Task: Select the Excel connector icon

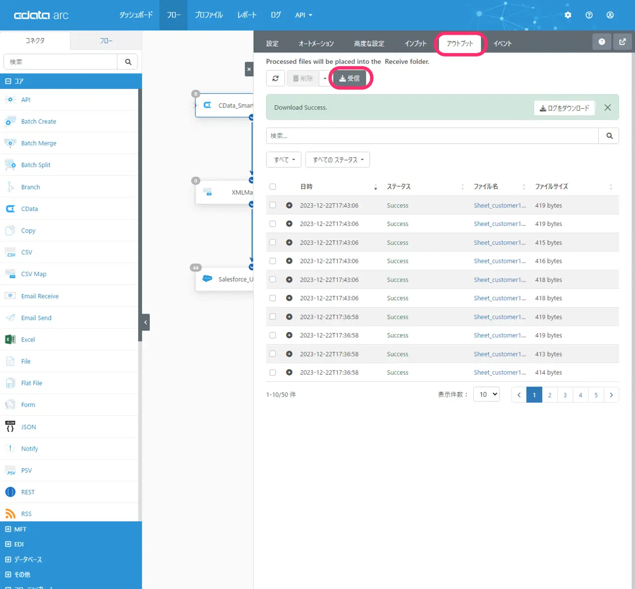Action: (10, 339)
